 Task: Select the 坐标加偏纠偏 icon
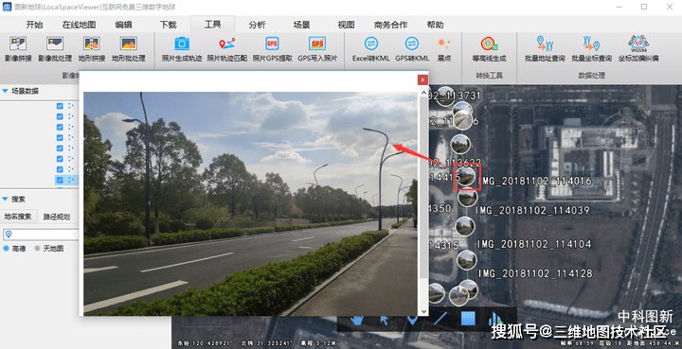coord(638,44)
